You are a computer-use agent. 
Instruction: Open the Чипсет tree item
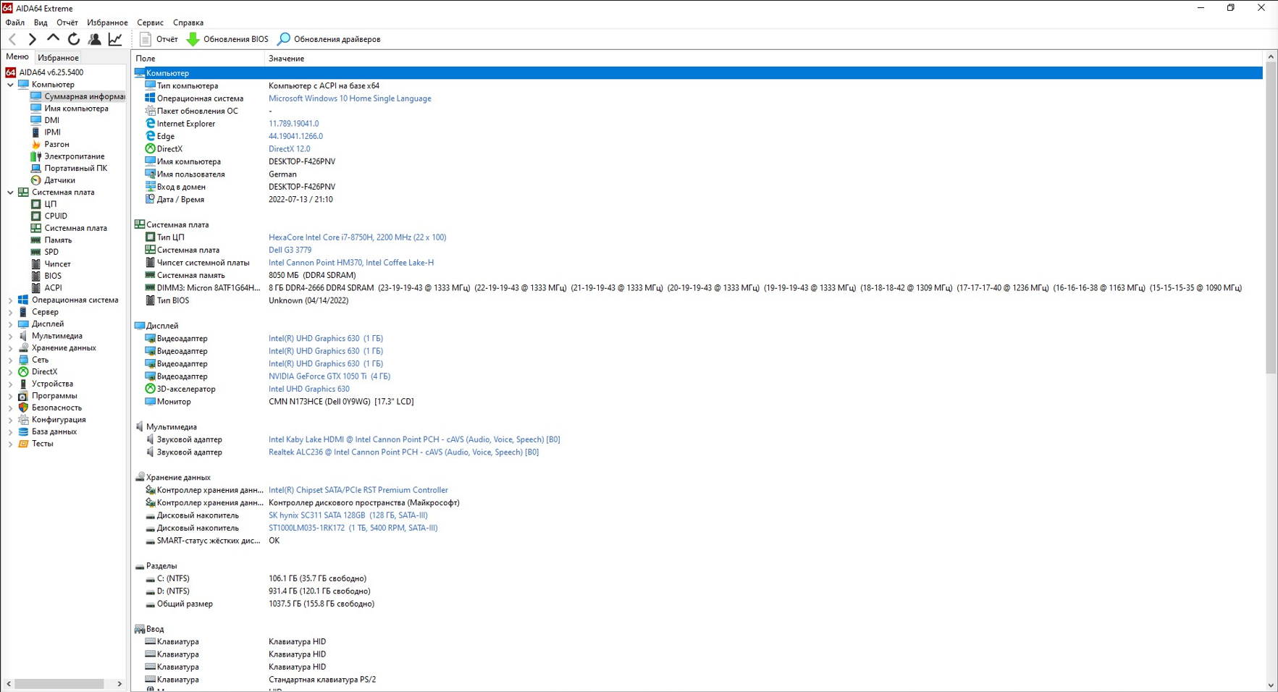[57, 264]
